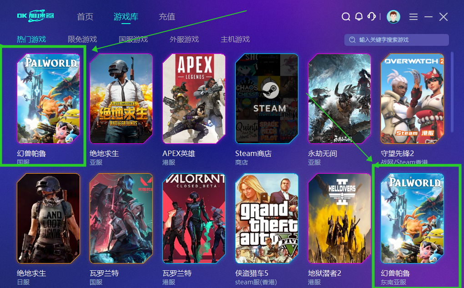This screenshot has height=288, width=464.
Task: Select 外服游戏 category
Action: [184, 39]
